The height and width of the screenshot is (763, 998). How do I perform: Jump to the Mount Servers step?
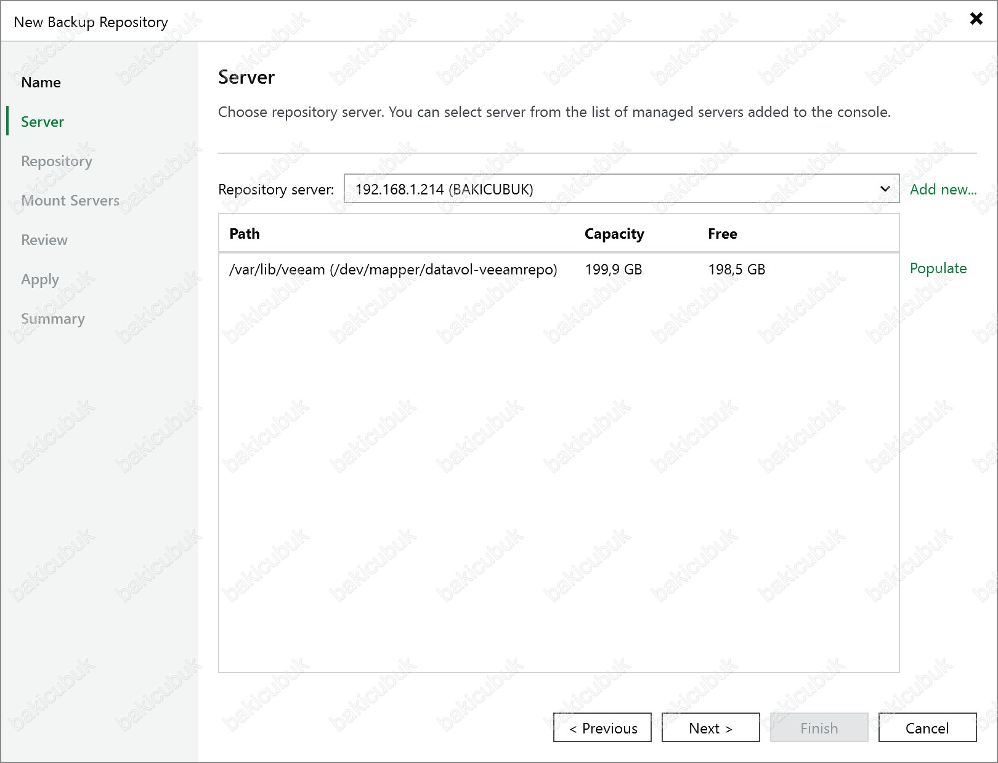pyautogui.click(x=70, y=201)
